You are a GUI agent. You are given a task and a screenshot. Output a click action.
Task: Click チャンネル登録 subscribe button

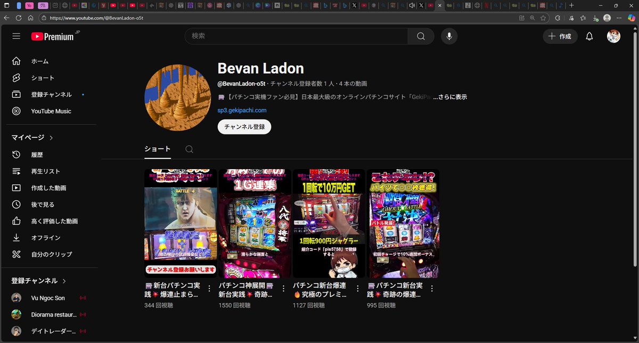point(244,127)
